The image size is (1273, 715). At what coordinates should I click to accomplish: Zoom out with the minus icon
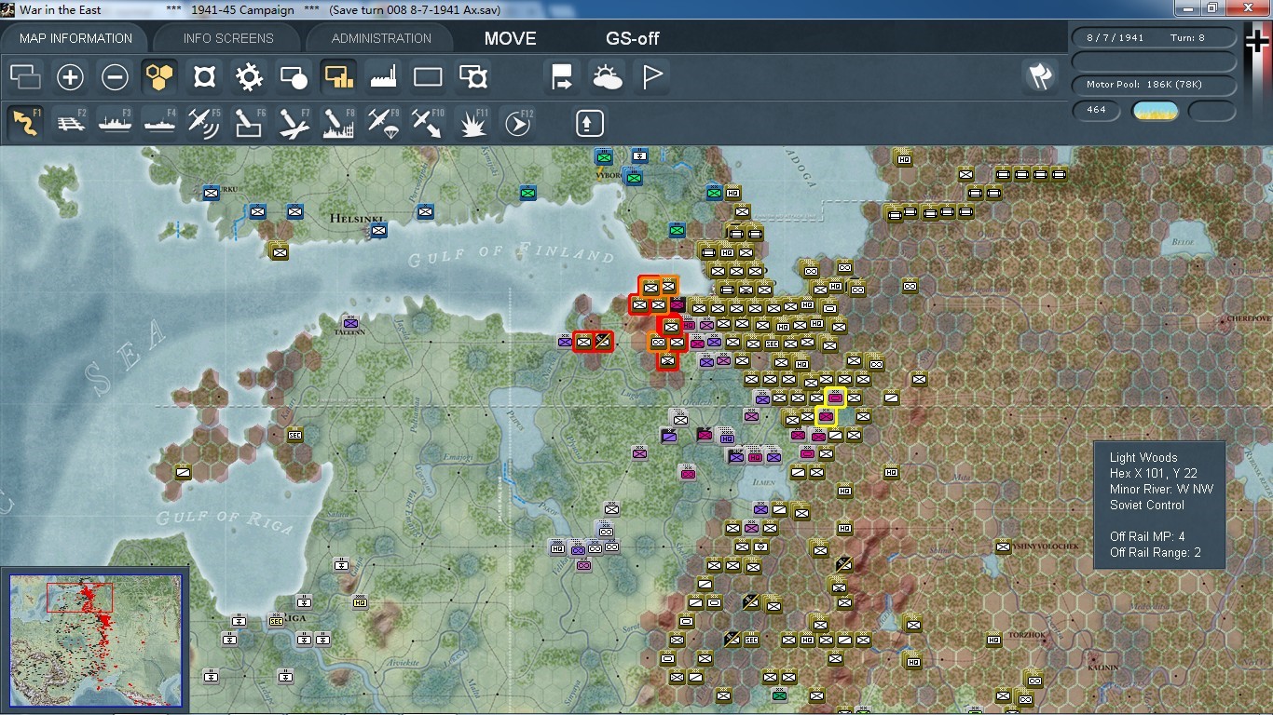[115, 76]
